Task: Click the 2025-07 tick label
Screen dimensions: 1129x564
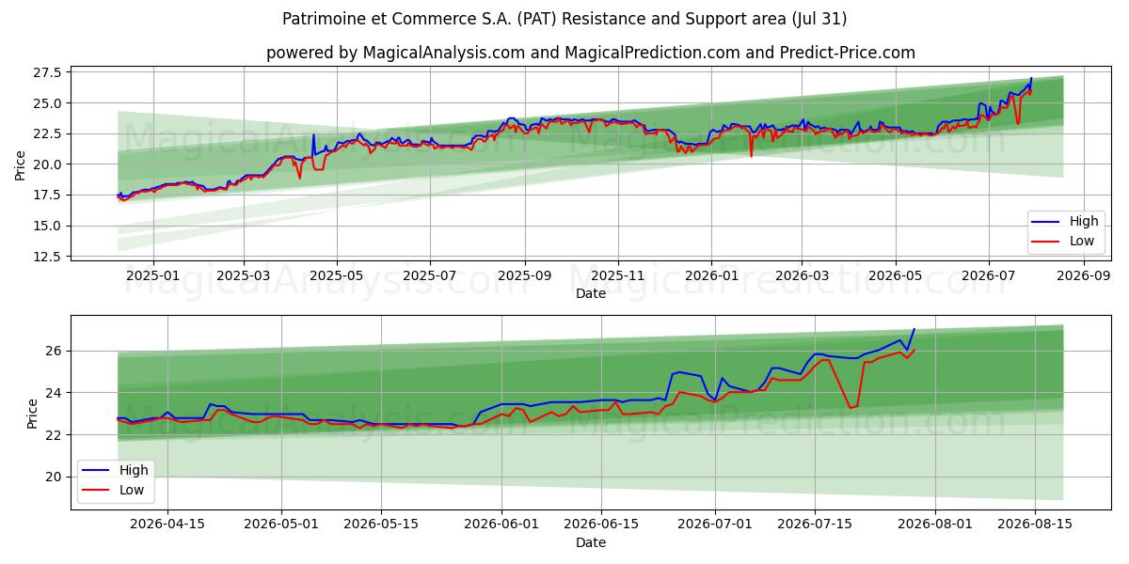Action: click(430, 277)
